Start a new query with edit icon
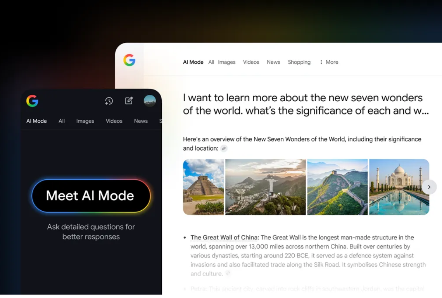 [x=129, y=101]
